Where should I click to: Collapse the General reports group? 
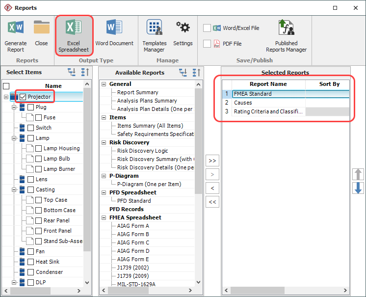[x=104, y=84]
